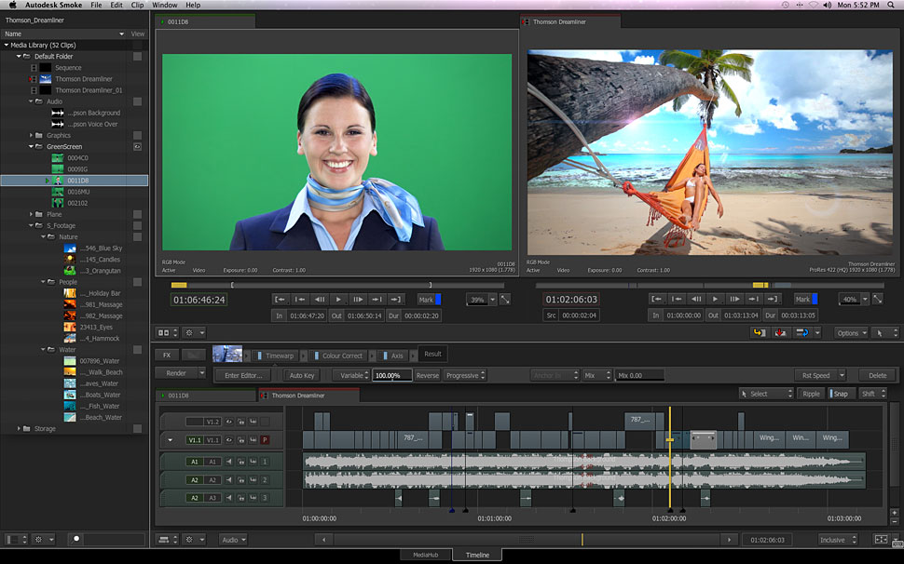Click the Enter Editor button
The height and width of the screenshot is (564, 904).
point(243,375)
